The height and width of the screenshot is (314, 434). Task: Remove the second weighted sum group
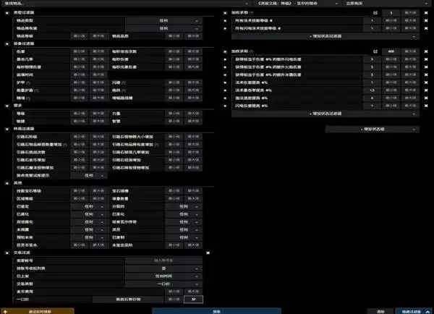pyautogui.click(x=426, y=51)
